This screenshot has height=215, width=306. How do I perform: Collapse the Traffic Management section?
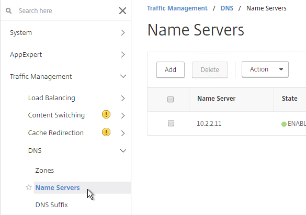pos(123,76)
